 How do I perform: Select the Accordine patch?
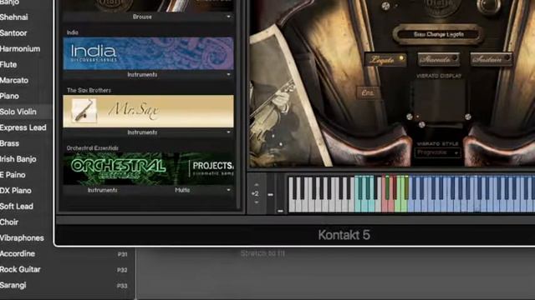(x=18, y=253)
